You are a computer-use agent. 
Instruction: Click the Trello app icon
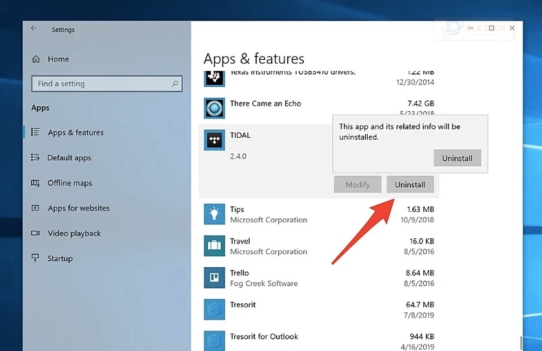coord(214,278)
